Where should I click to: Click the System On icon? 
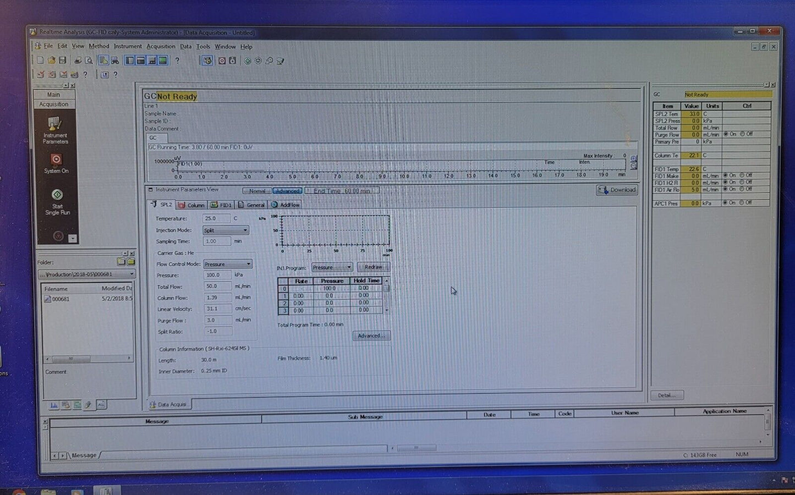coord(56,163)
